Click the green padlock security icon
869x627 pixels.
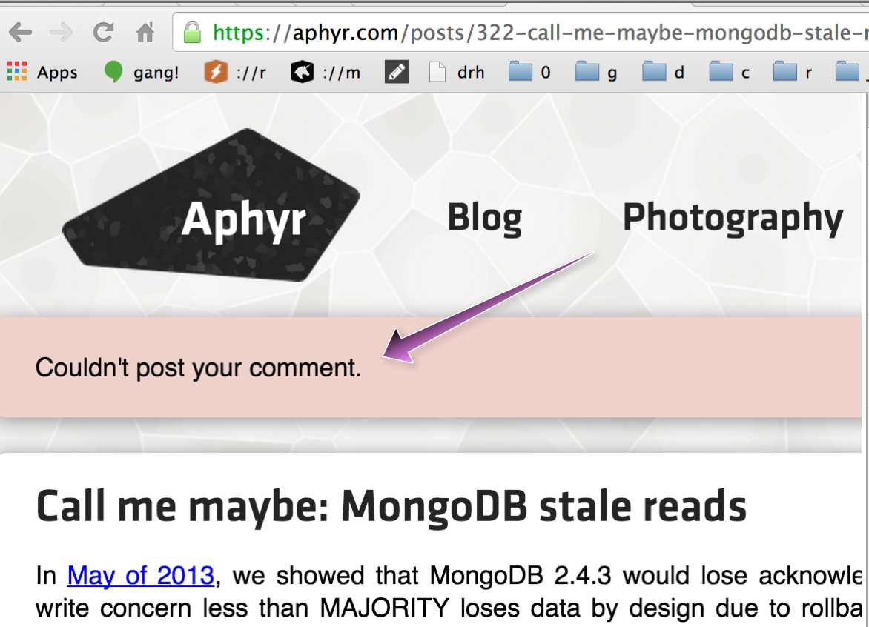[x=192, y=33]
